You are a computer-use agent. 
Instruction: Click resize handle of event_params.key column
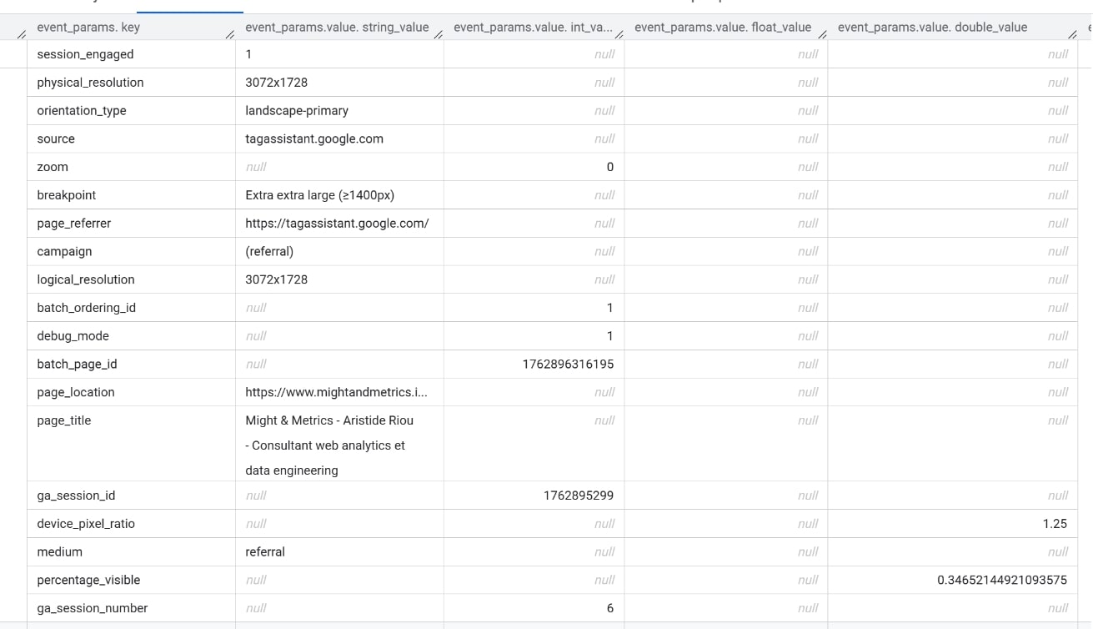click(x=230, y=35)
